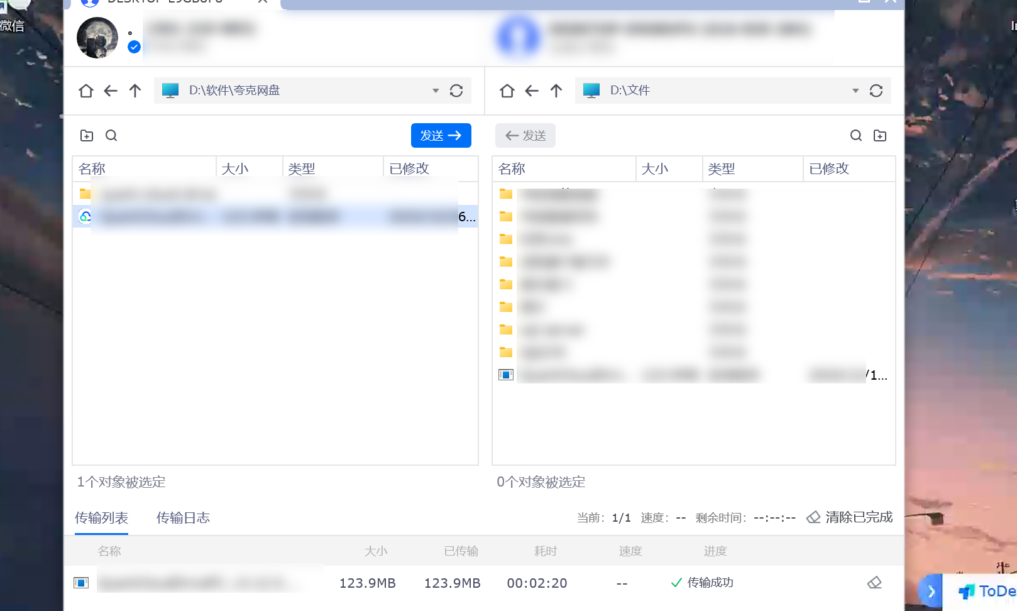This screenshot has width=1017, height=611.
Task: Create a new folder in the right panel
Action: tap(880, 135)
